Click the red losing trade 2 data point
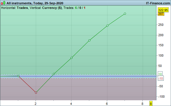The image size is (171, 106). 36,93
